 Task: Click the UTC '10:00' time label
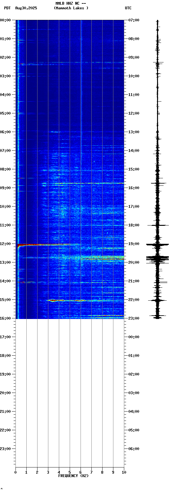point(134,76)
